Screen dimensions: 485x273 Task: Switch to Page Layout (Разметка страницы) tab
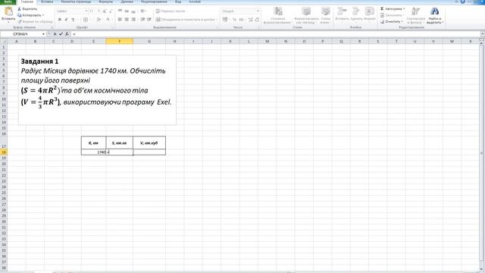point(76,2)
